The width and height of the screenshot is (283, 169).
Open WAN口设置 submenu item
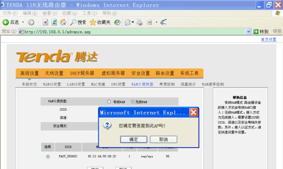(x=52, y=84)
